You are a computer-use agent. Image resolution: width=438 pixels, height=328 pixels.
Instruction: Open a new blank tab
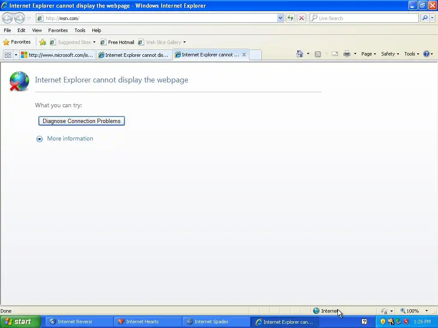pos(255,55)
